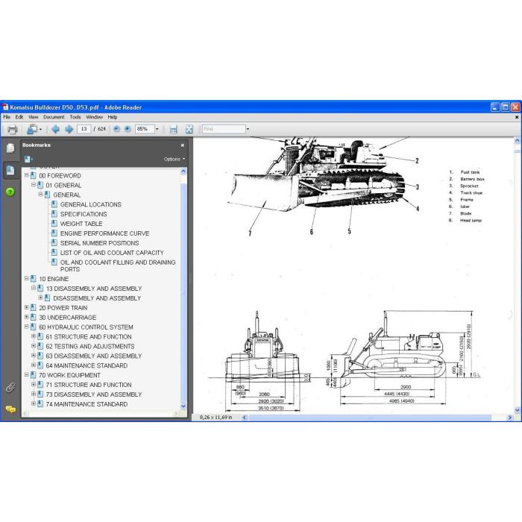Screen dimensions: 522x522
Task: Collapse the 60 HYDRAULIC CONTROL SYSTEM bookmark
Action: [27, 327]
